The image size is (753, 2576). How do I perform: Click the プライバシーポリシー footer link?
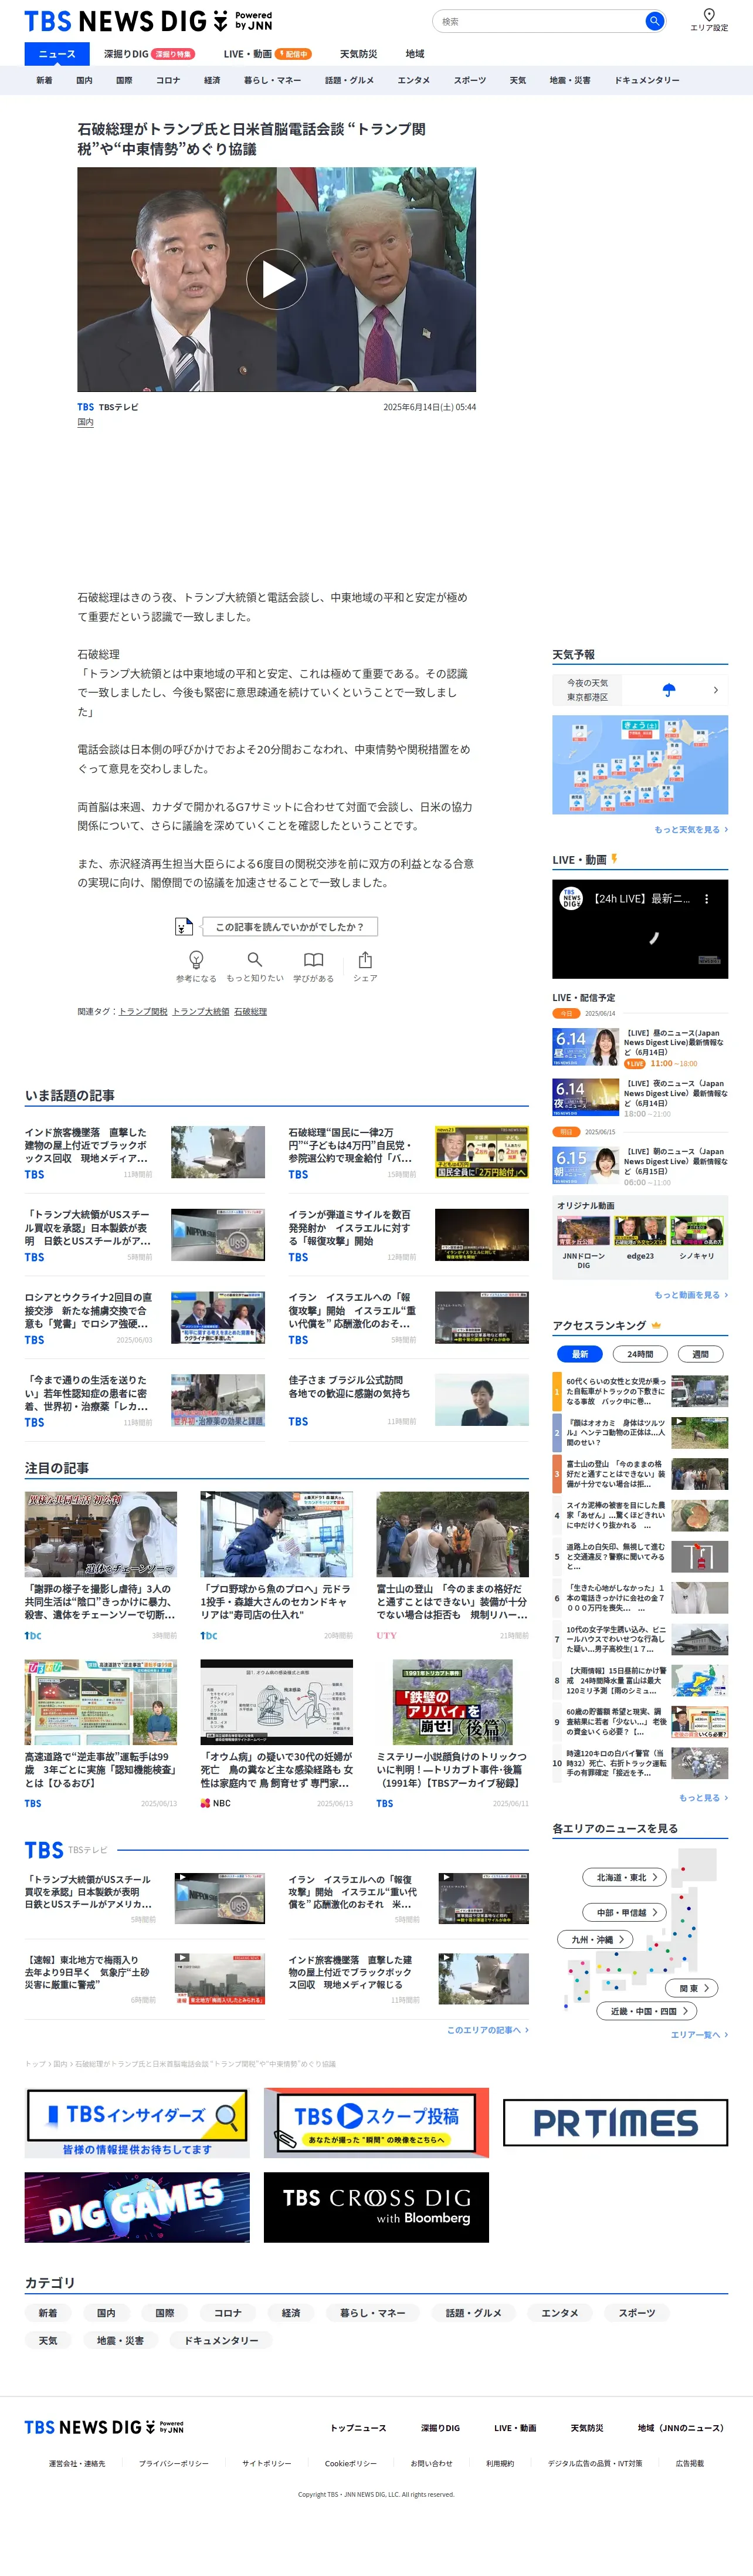[174, 2463]
